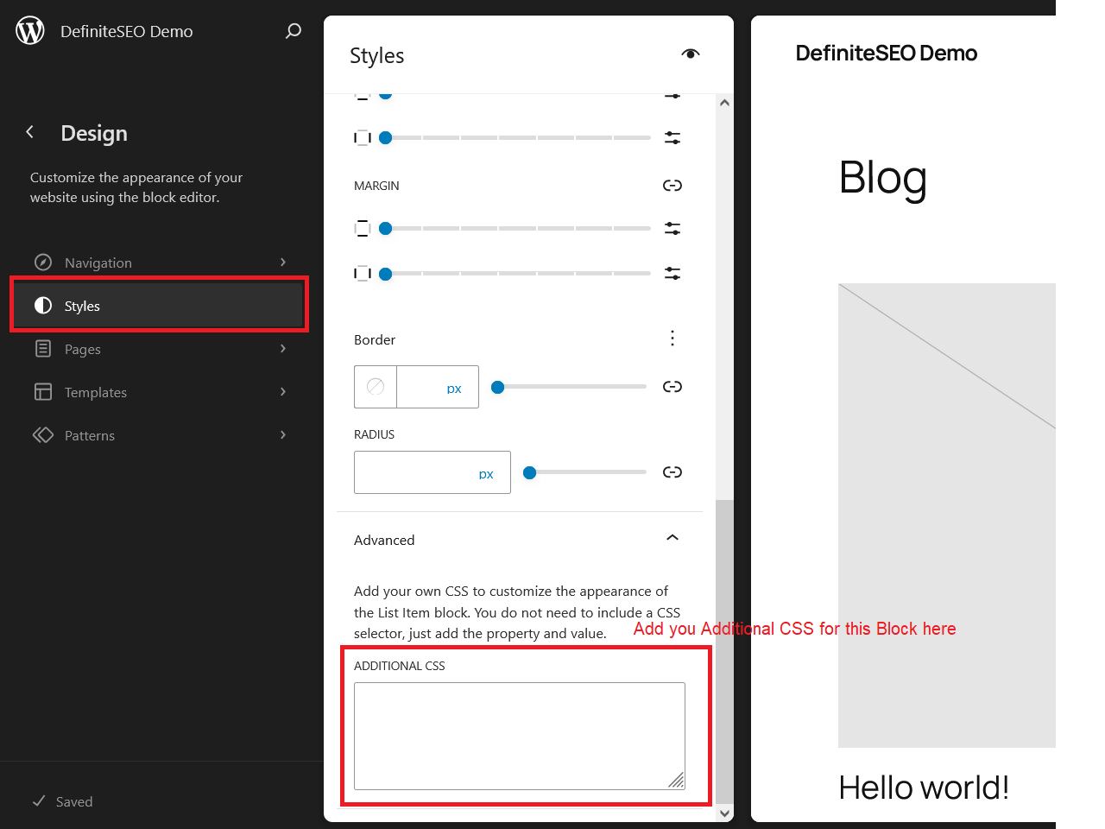Click the horizontal padding slider track
The height and width of the screenshot is (829, 1105).
[x=515, y=138]
